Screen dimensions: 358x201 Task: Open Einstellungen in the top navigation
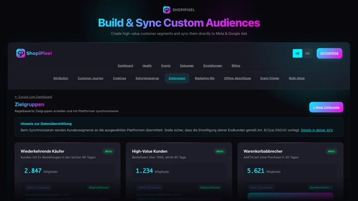tap(213, 66)
